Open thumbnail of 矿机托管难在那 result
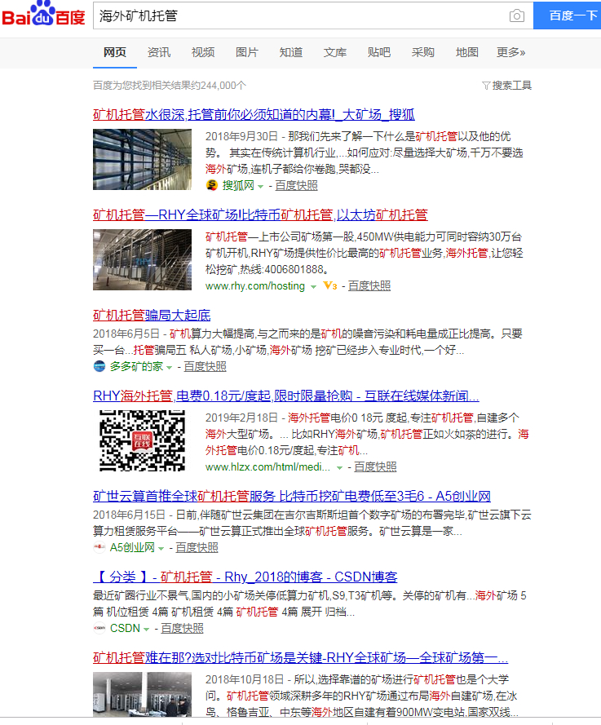This screenshot has width=601, height=725. [142, 695]
